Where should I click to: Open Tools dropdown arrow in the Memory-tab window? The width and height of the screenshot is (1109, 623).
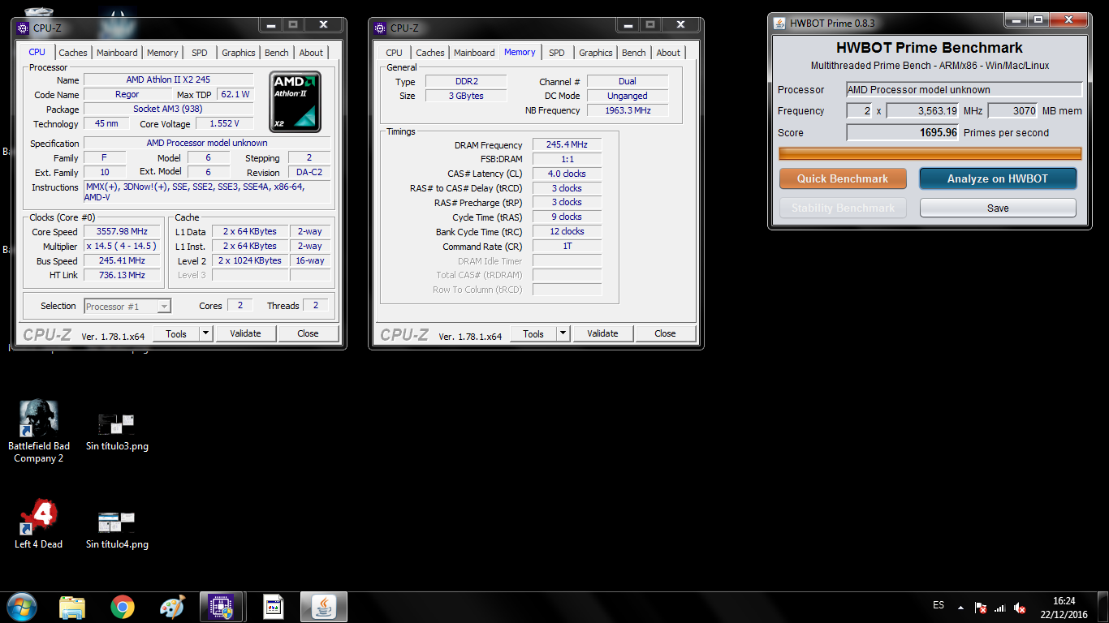coord(563,333)
